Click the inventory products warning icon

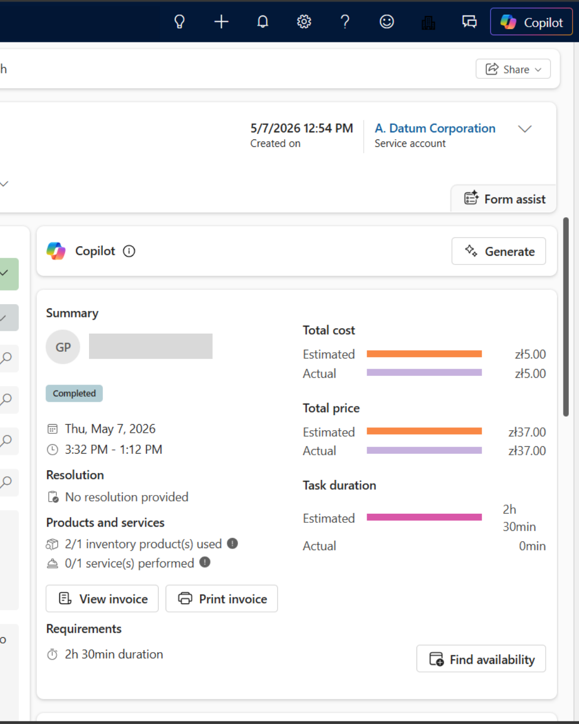pos(232,543)
